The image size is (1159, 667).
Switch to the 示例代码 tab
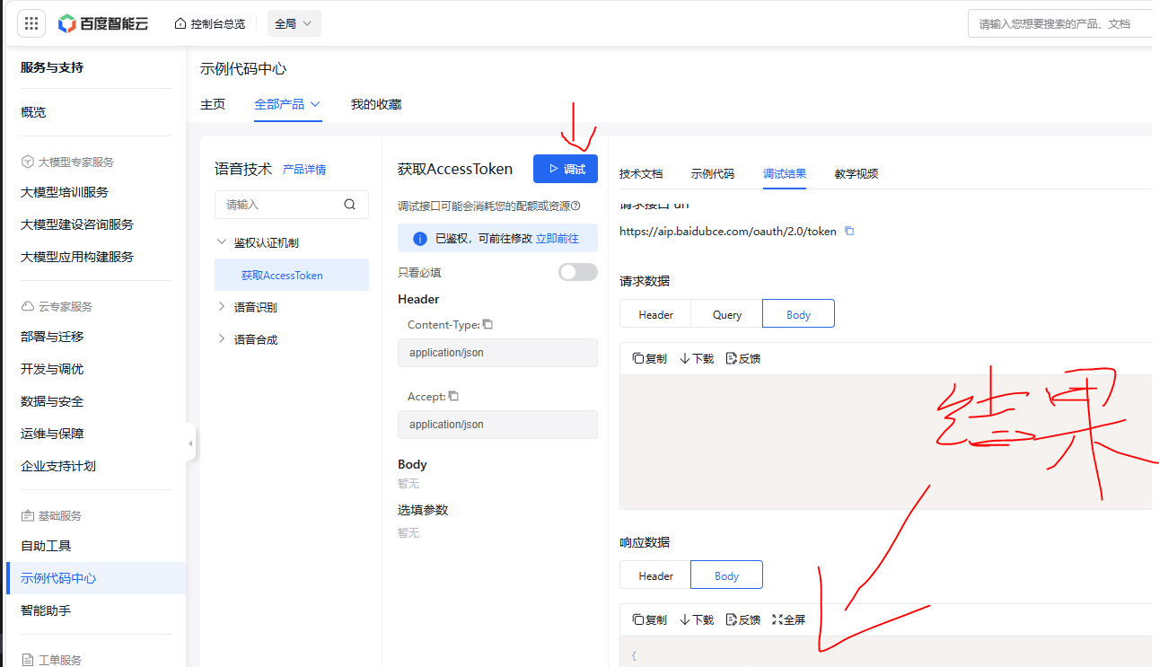tap(712, 173)
